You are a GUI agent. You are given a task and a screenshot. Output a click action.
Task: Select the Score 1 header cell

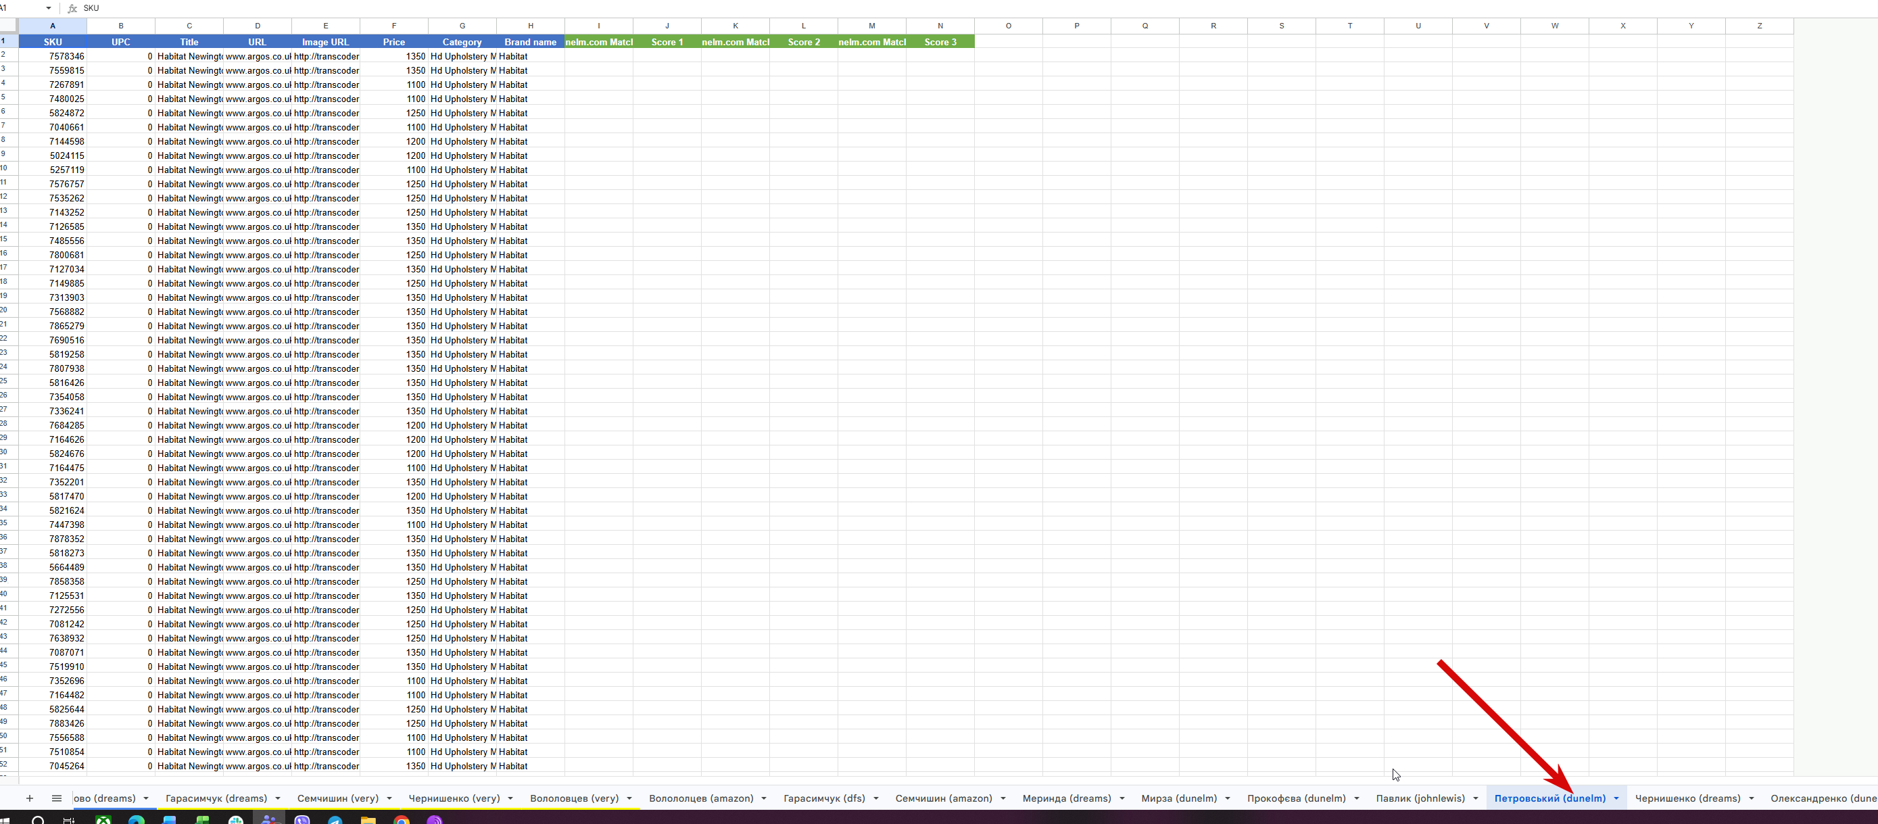pyautogui.click(x=667, y=43)
